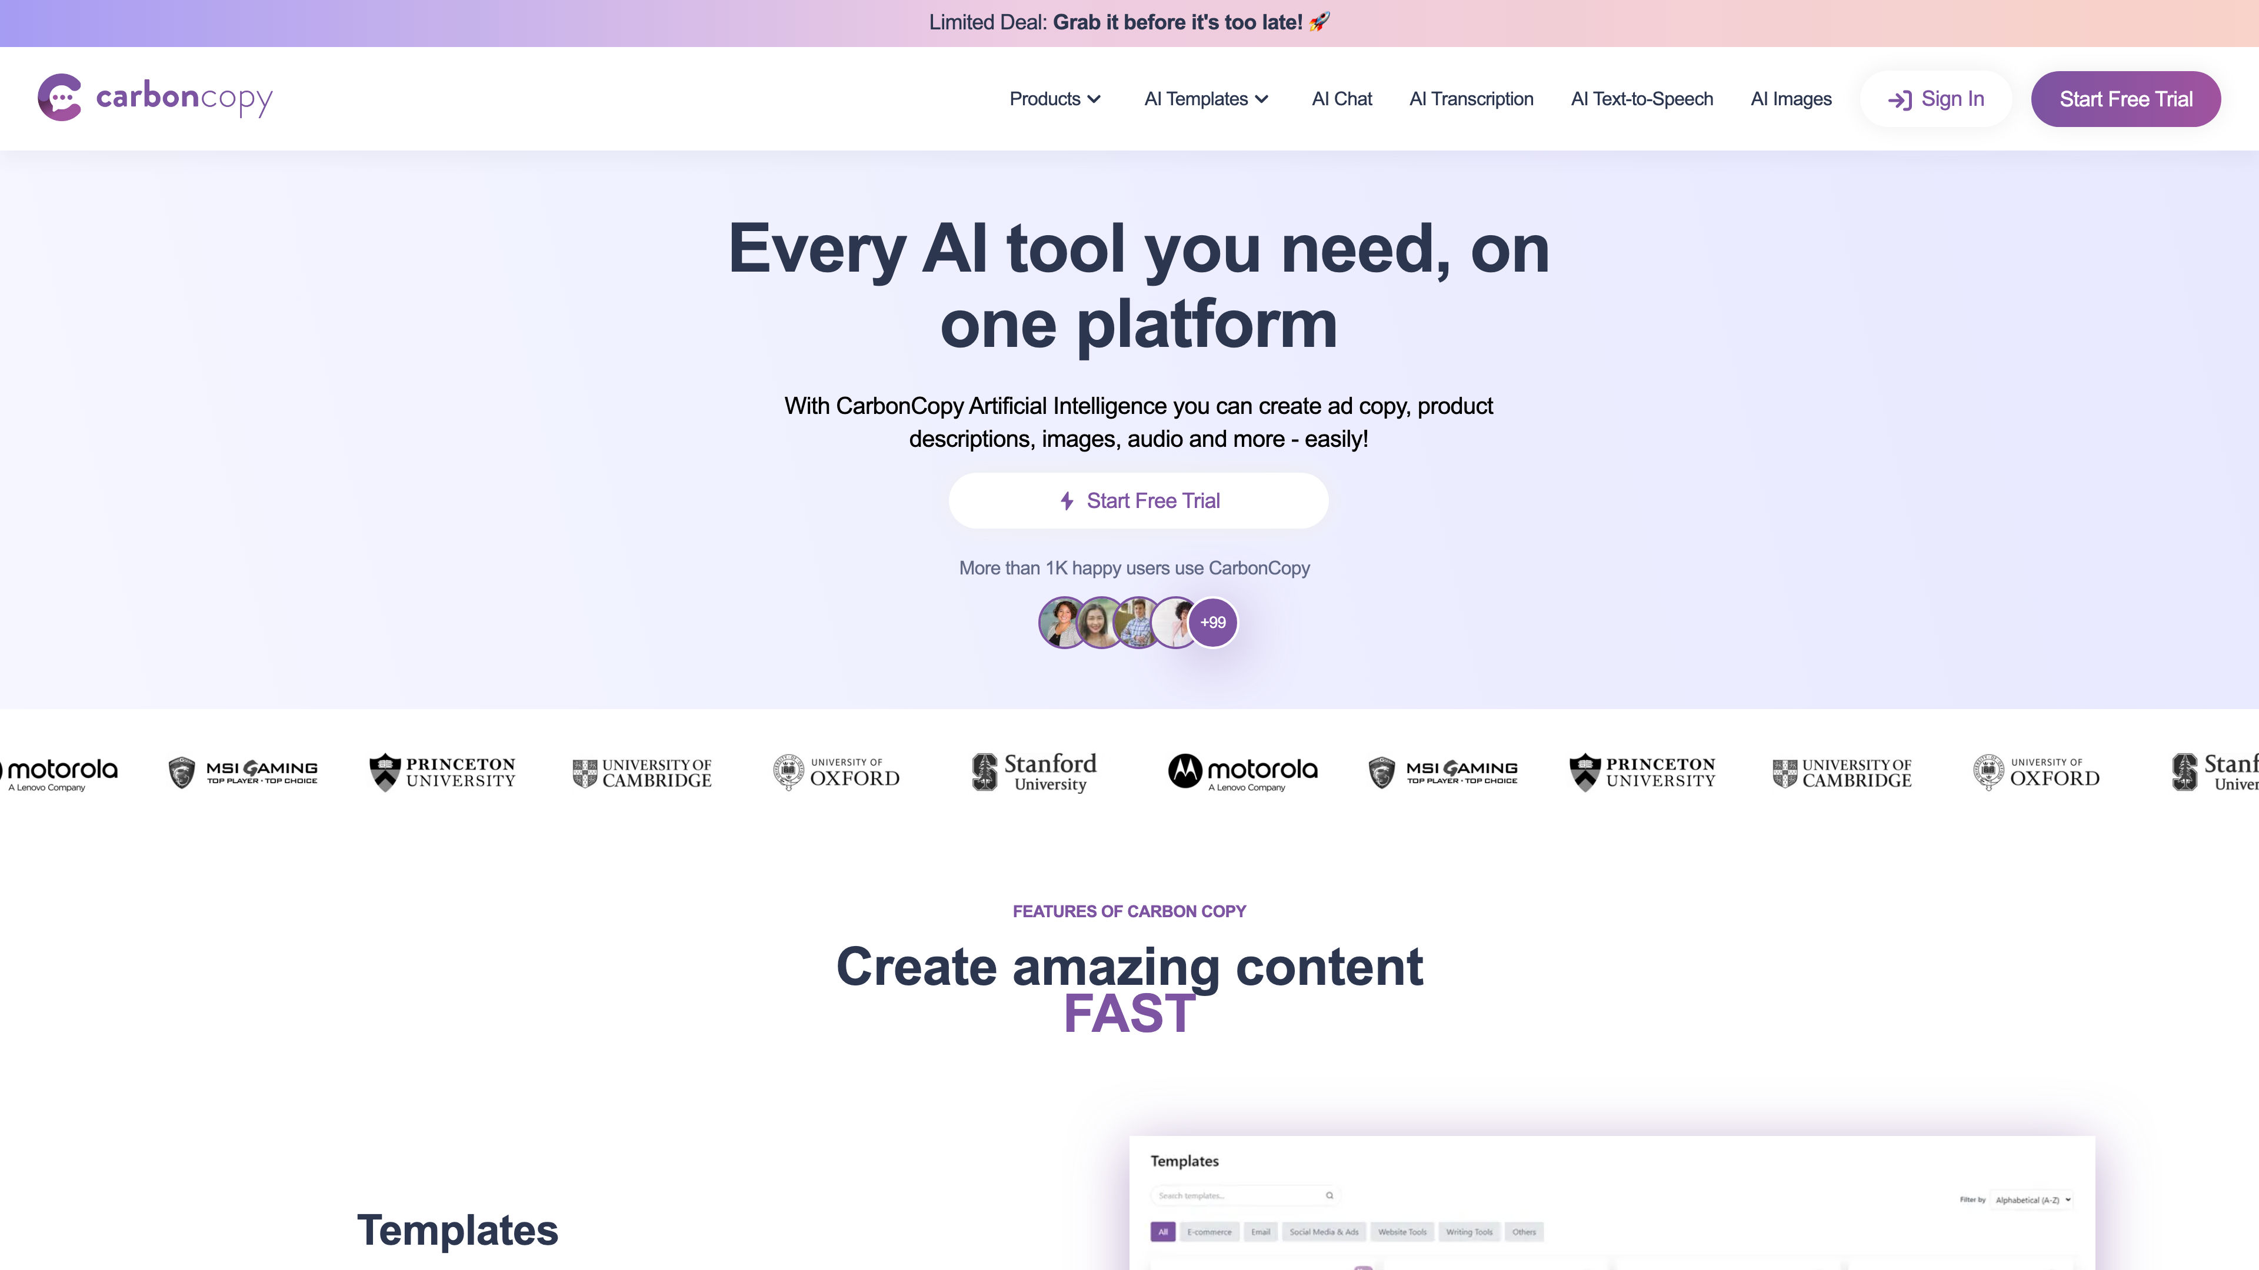The width and height of the screenshot is (2259, 1270).
Task: Click the lightning bolt icon on trial button
Action: [1068, 501]
